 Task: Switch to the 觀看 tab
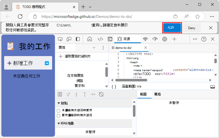(x=157, y=94)
